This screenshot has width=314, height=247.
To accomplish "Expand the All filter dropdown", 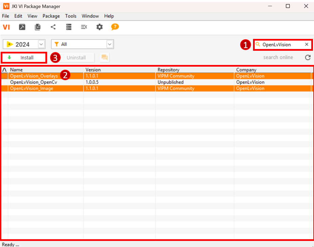I will pos(110,44).
